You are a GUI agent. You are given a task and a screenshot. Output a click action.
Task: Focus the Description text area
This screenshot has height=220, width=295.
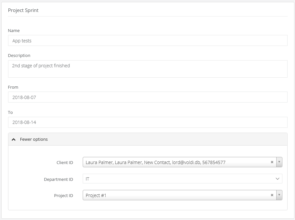(x=147, y=69)
